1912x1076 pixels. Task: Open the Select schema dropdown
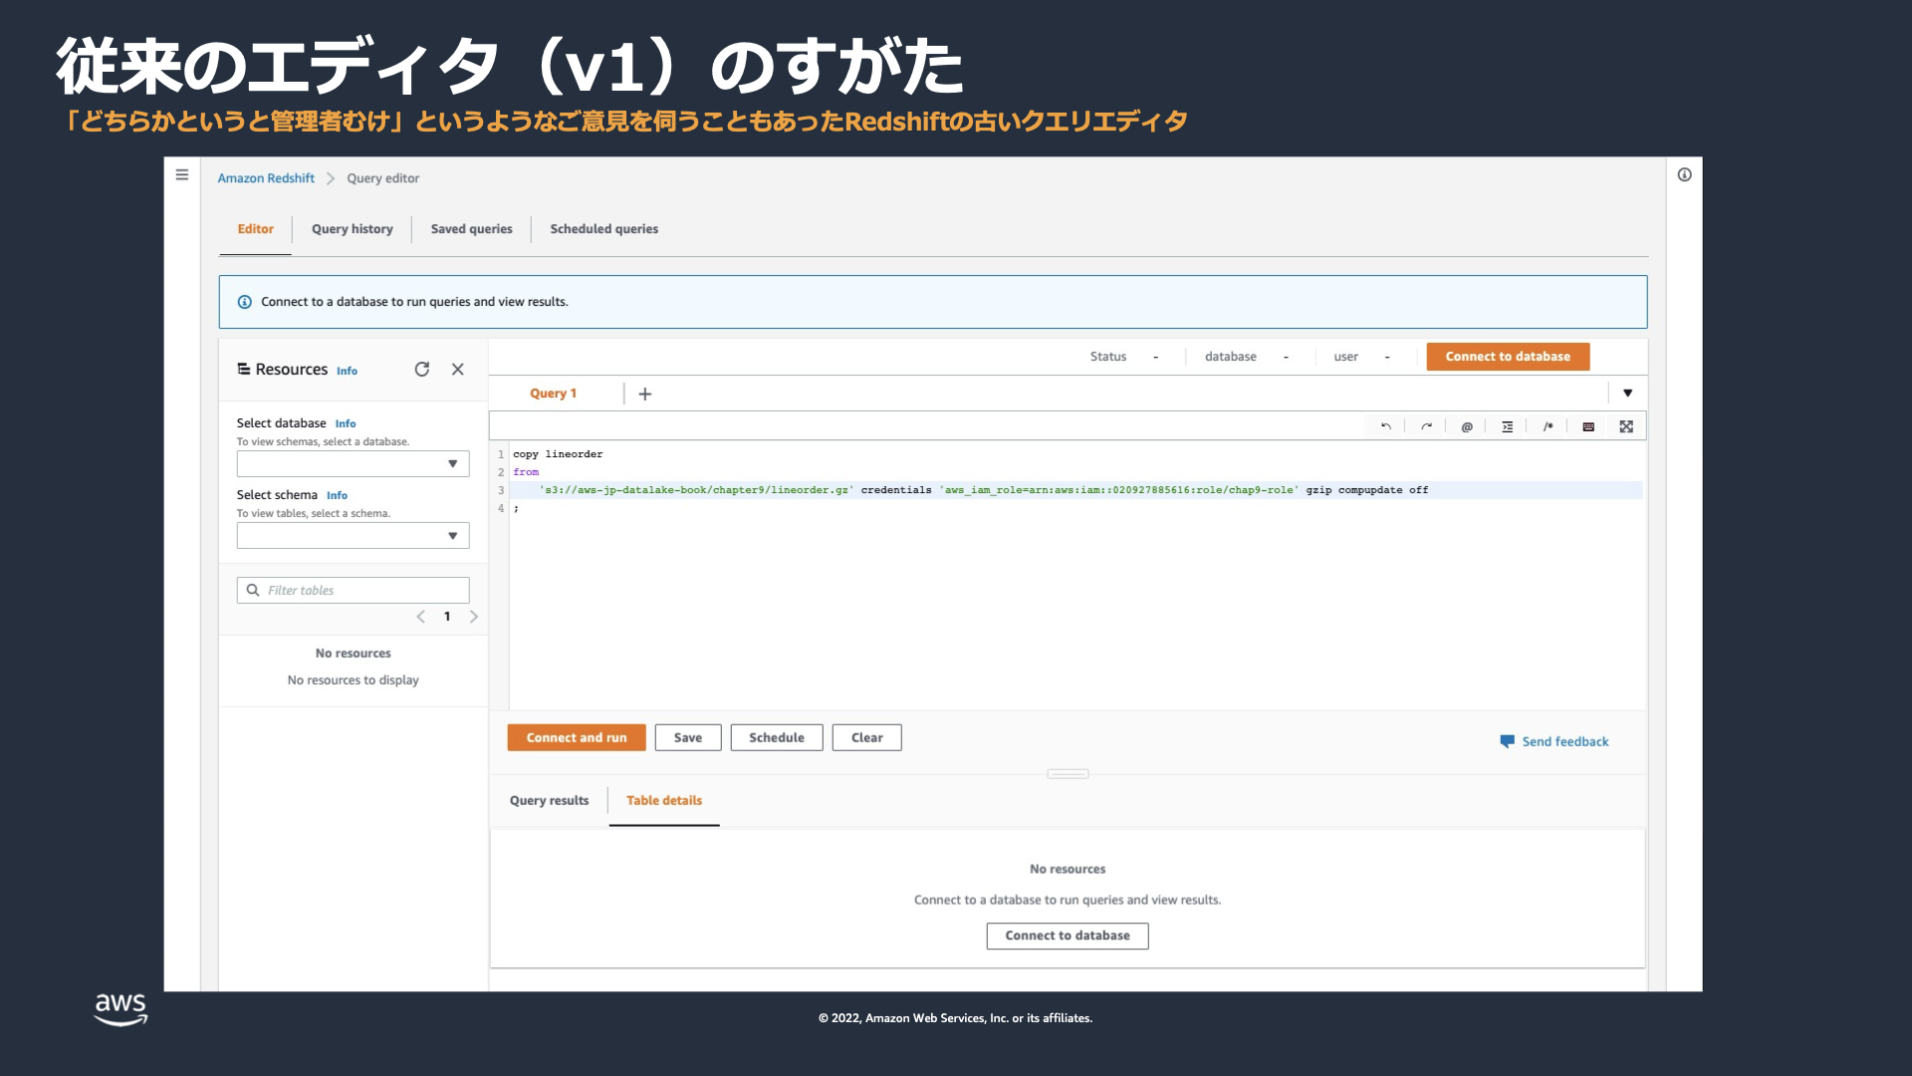click(x=353, y=536)
